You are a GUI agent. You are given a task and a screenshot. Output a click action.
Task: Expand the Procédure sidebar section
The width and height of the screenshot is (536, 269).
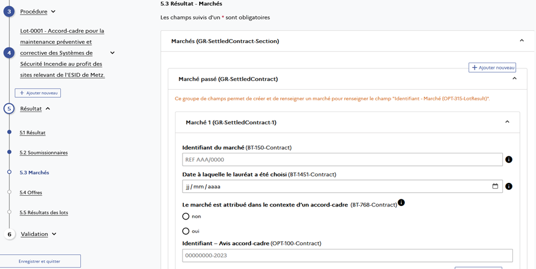53,12
